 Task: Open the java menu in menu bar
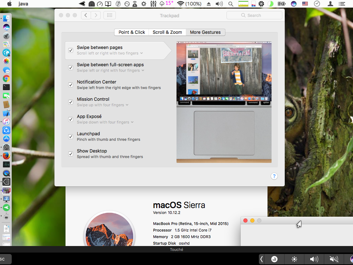[x=23, y=4]
